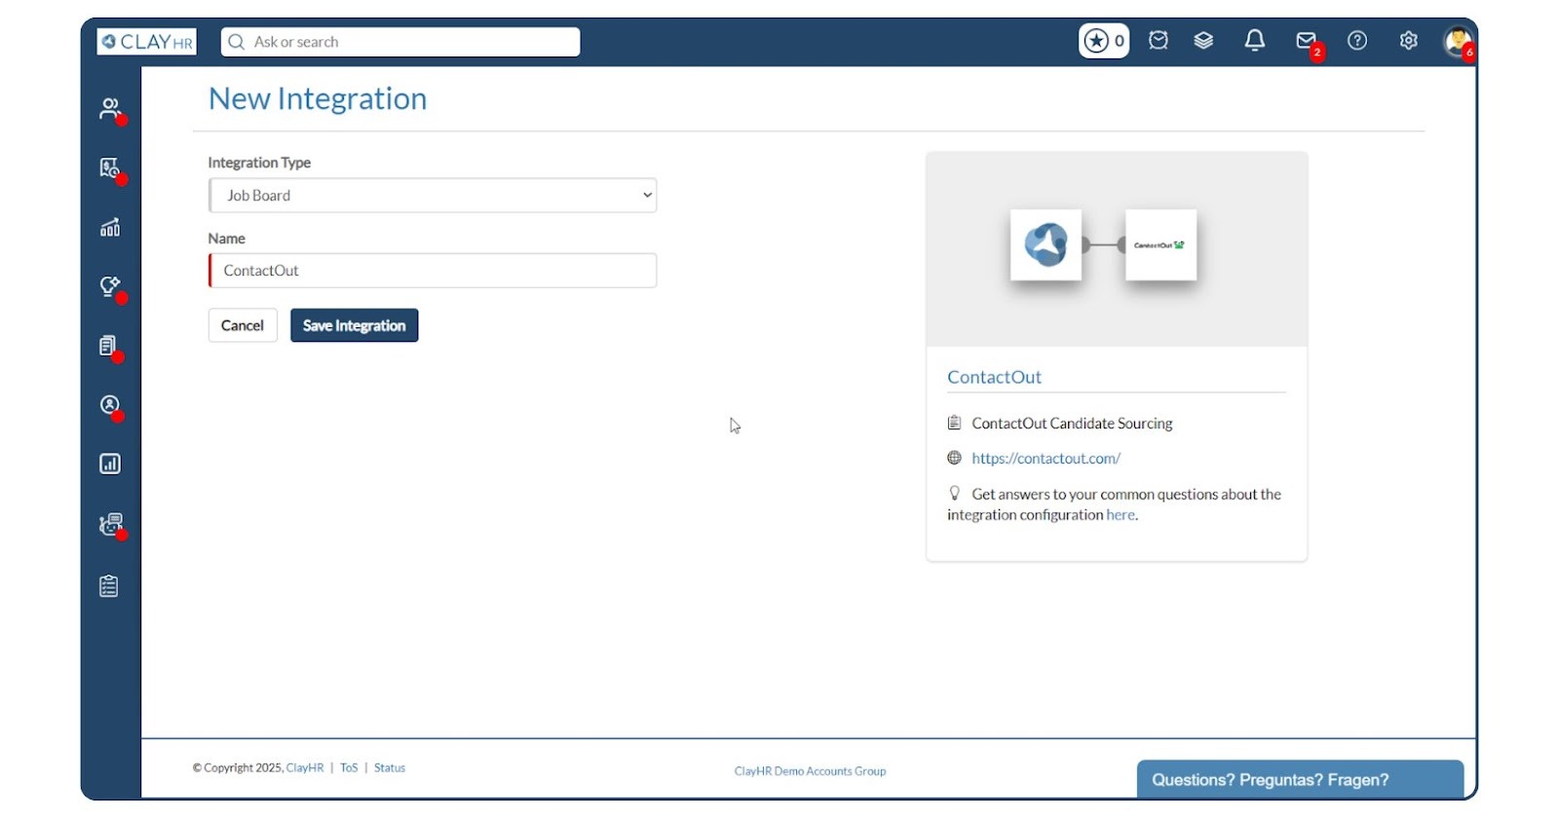
Task: Open the mail inbox icon
Action: 1307,41
